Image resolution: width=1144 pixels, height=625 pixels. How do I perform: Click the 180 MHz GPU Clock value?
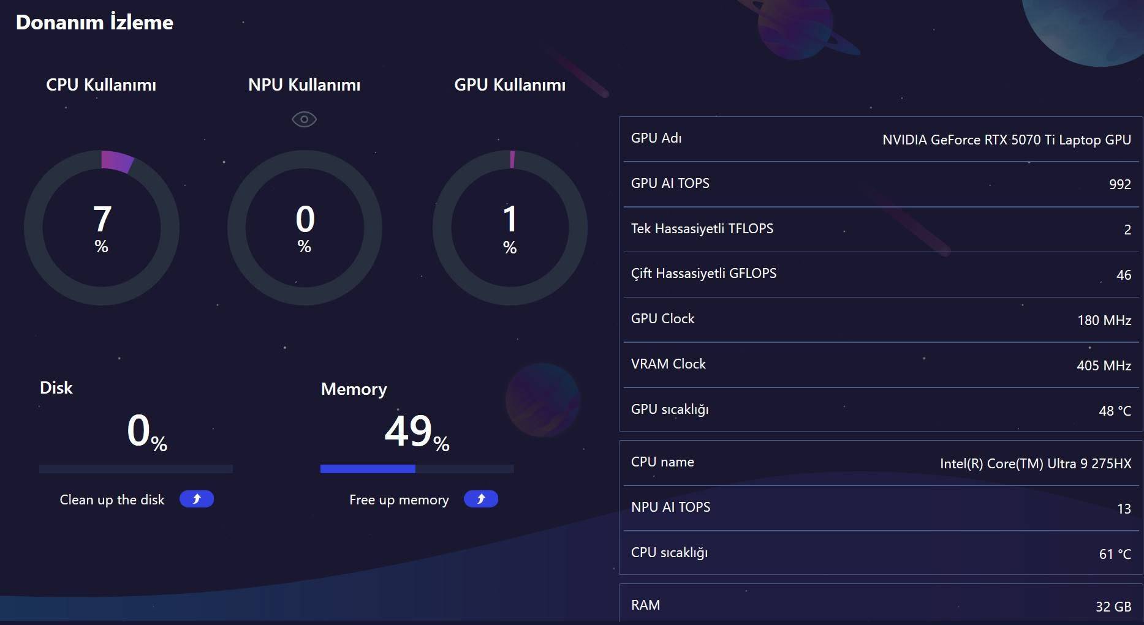(1104, 320)
